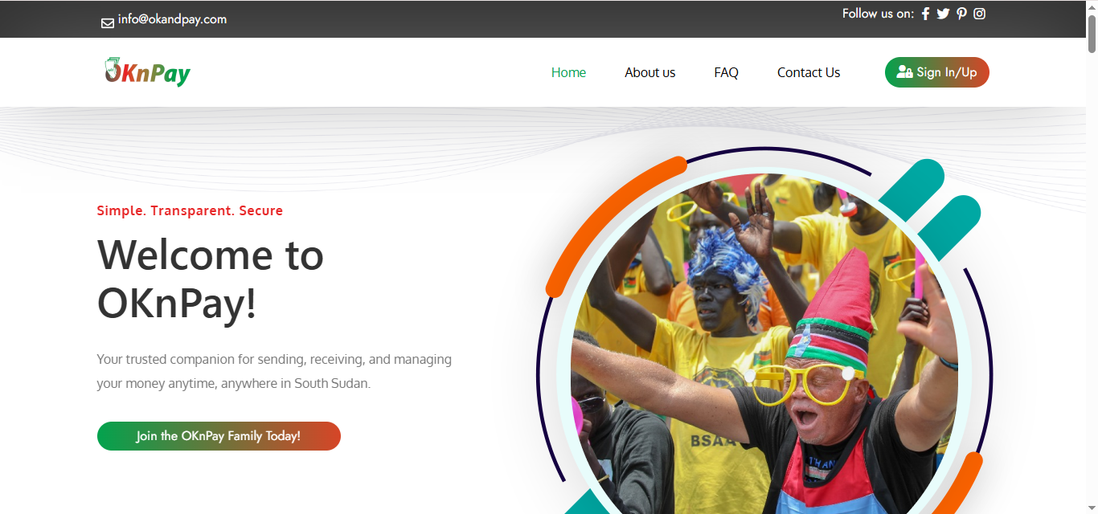
Task: Open the About us page
Action: [649, 72]
